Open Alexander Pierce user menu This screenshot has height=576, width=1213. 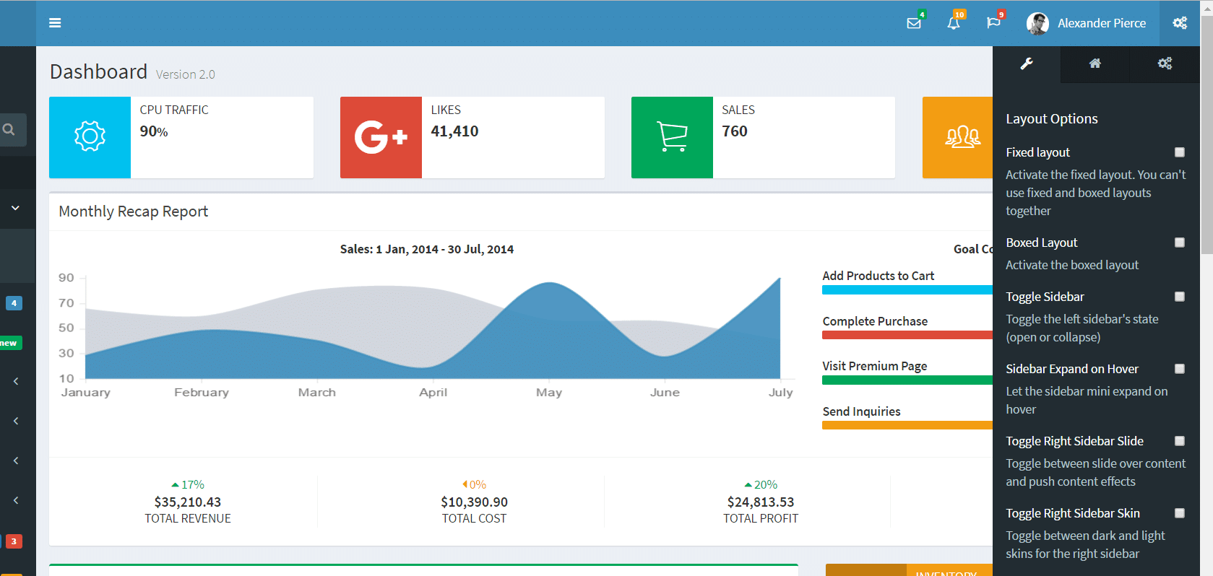1087,23
